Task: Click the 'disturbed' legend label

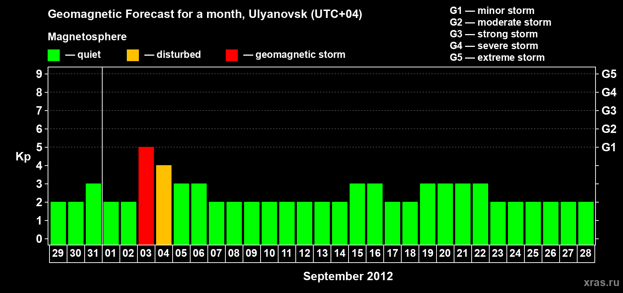Action: point(178,55)
